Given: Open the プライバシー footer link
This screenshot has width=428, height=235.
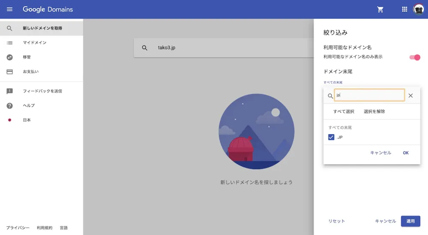Looking at the screenshot, I should coord(18,228).
